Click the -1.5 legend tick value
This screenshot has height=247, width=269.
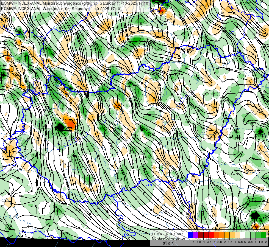coord(229,242)
